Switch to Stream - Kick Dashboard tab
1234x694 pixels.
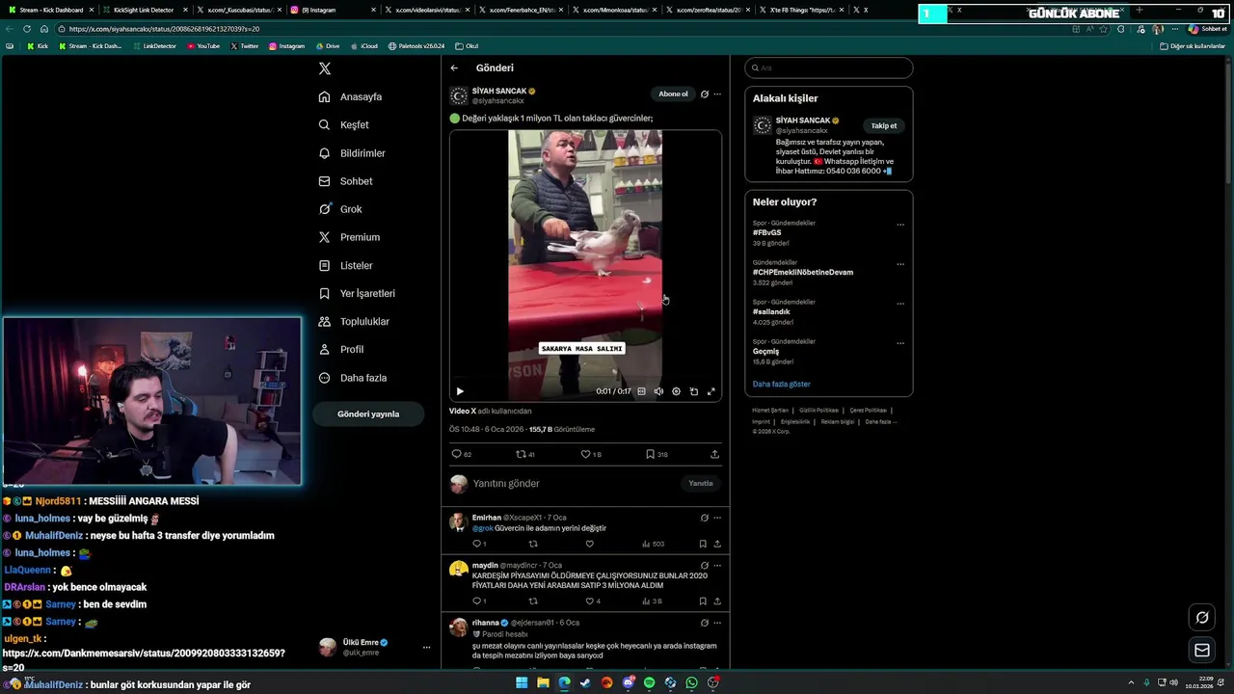pyautogui.click(x=49, y=10)
